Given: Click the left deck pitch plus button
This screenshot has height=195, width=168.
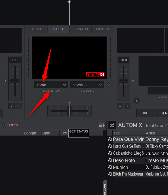Looking at the screenshot, I should pos(19,106).
